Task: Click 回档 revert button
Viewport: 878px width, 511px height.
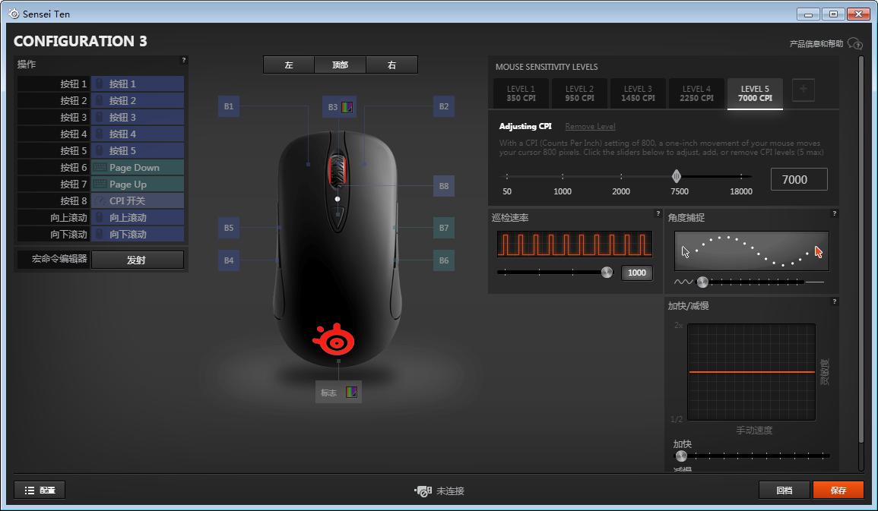Action: (784, 490)
